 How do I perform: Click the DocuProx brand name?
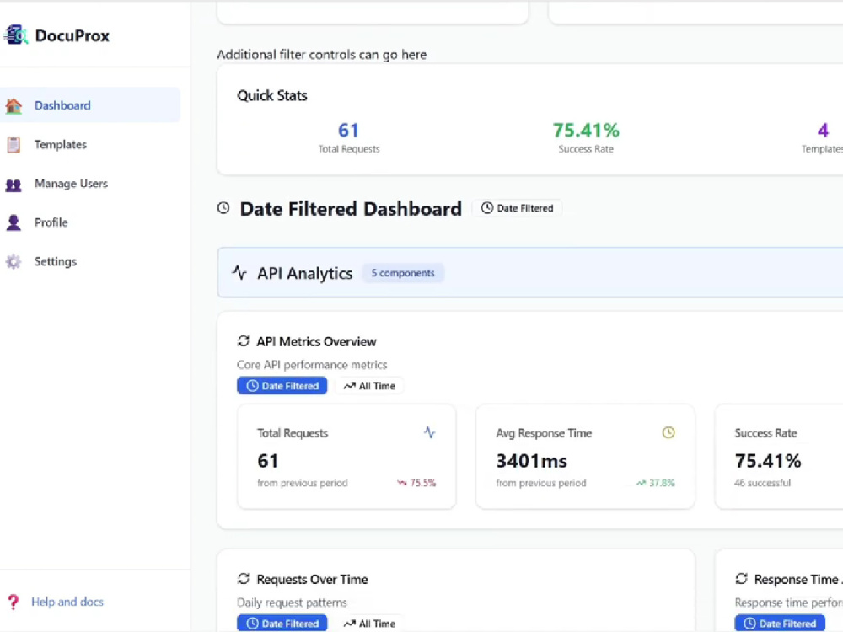click(72, 35)
